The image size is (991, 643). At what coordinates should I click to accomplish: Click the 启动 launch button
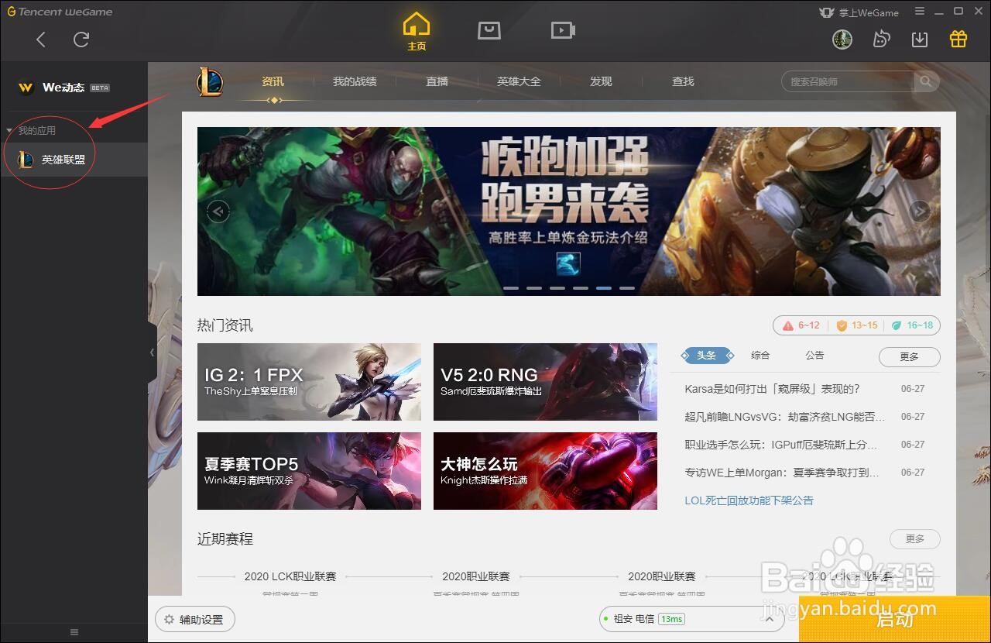895,620
